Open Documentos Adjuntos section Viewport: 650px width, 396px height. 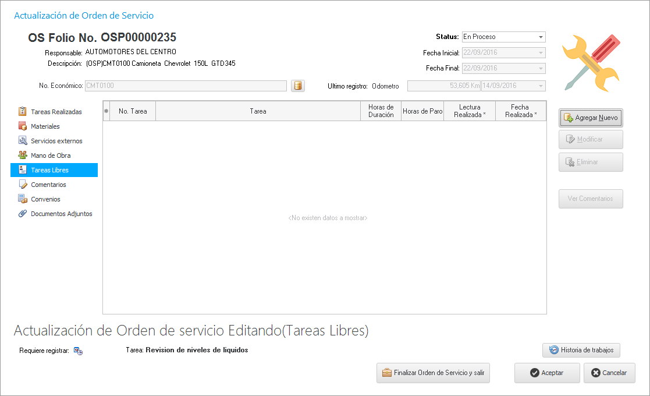[61, 214]
